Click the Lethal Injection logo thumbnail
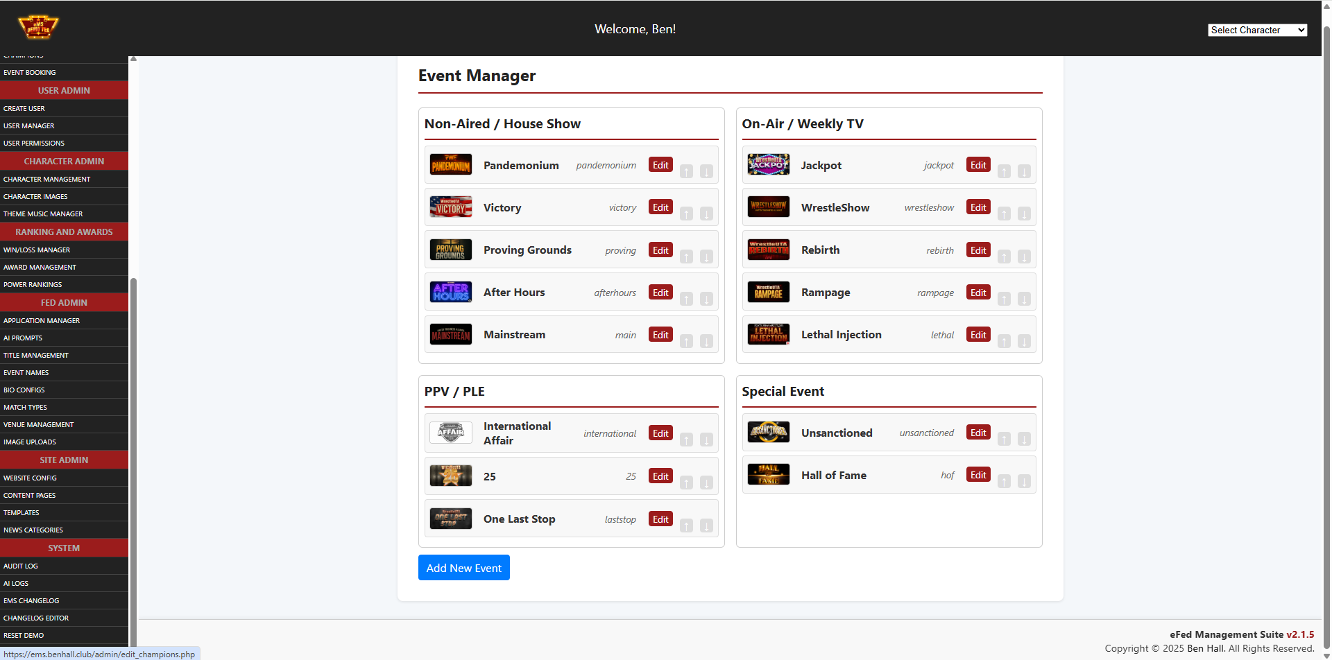1332x660 pixels. [768, 335]
